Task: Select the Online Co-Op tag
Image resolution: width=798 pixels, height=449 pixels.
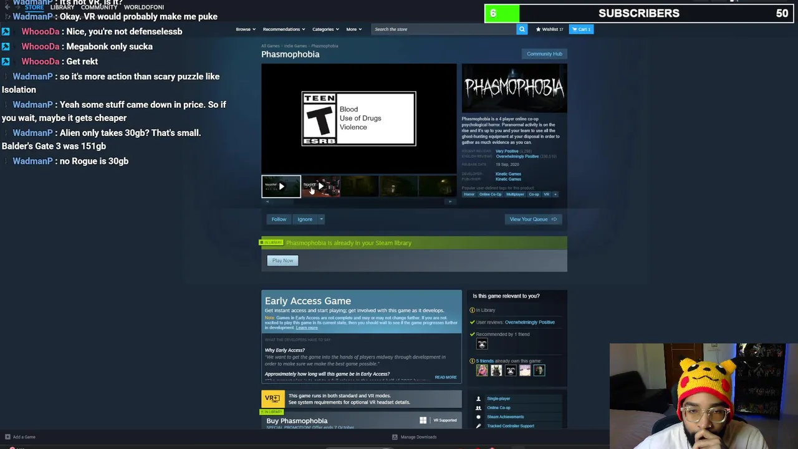Action: (x=491, y=194)
